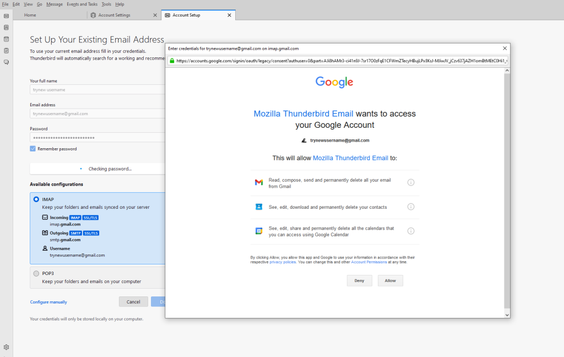This screenshot has width=564, height=357.
Task: Open the Chat sidebar icon
Action: click(6, 62)
